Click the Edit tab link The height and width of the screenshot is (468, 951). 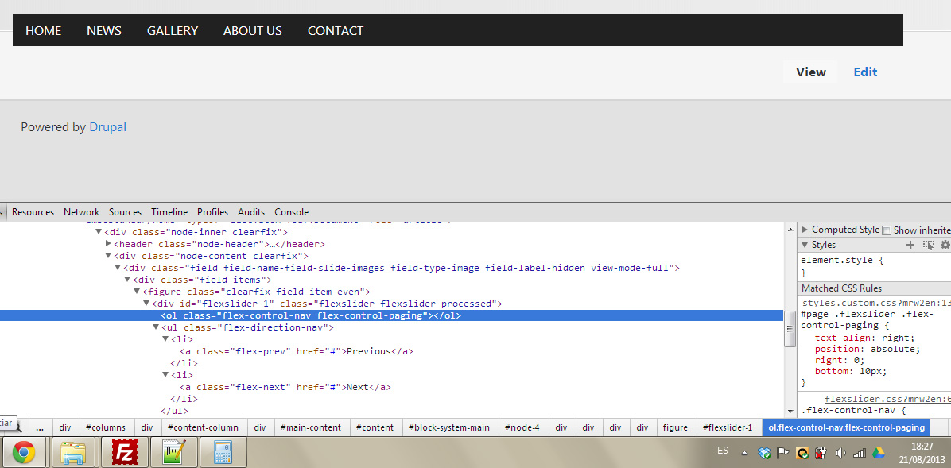pos(865,72)
